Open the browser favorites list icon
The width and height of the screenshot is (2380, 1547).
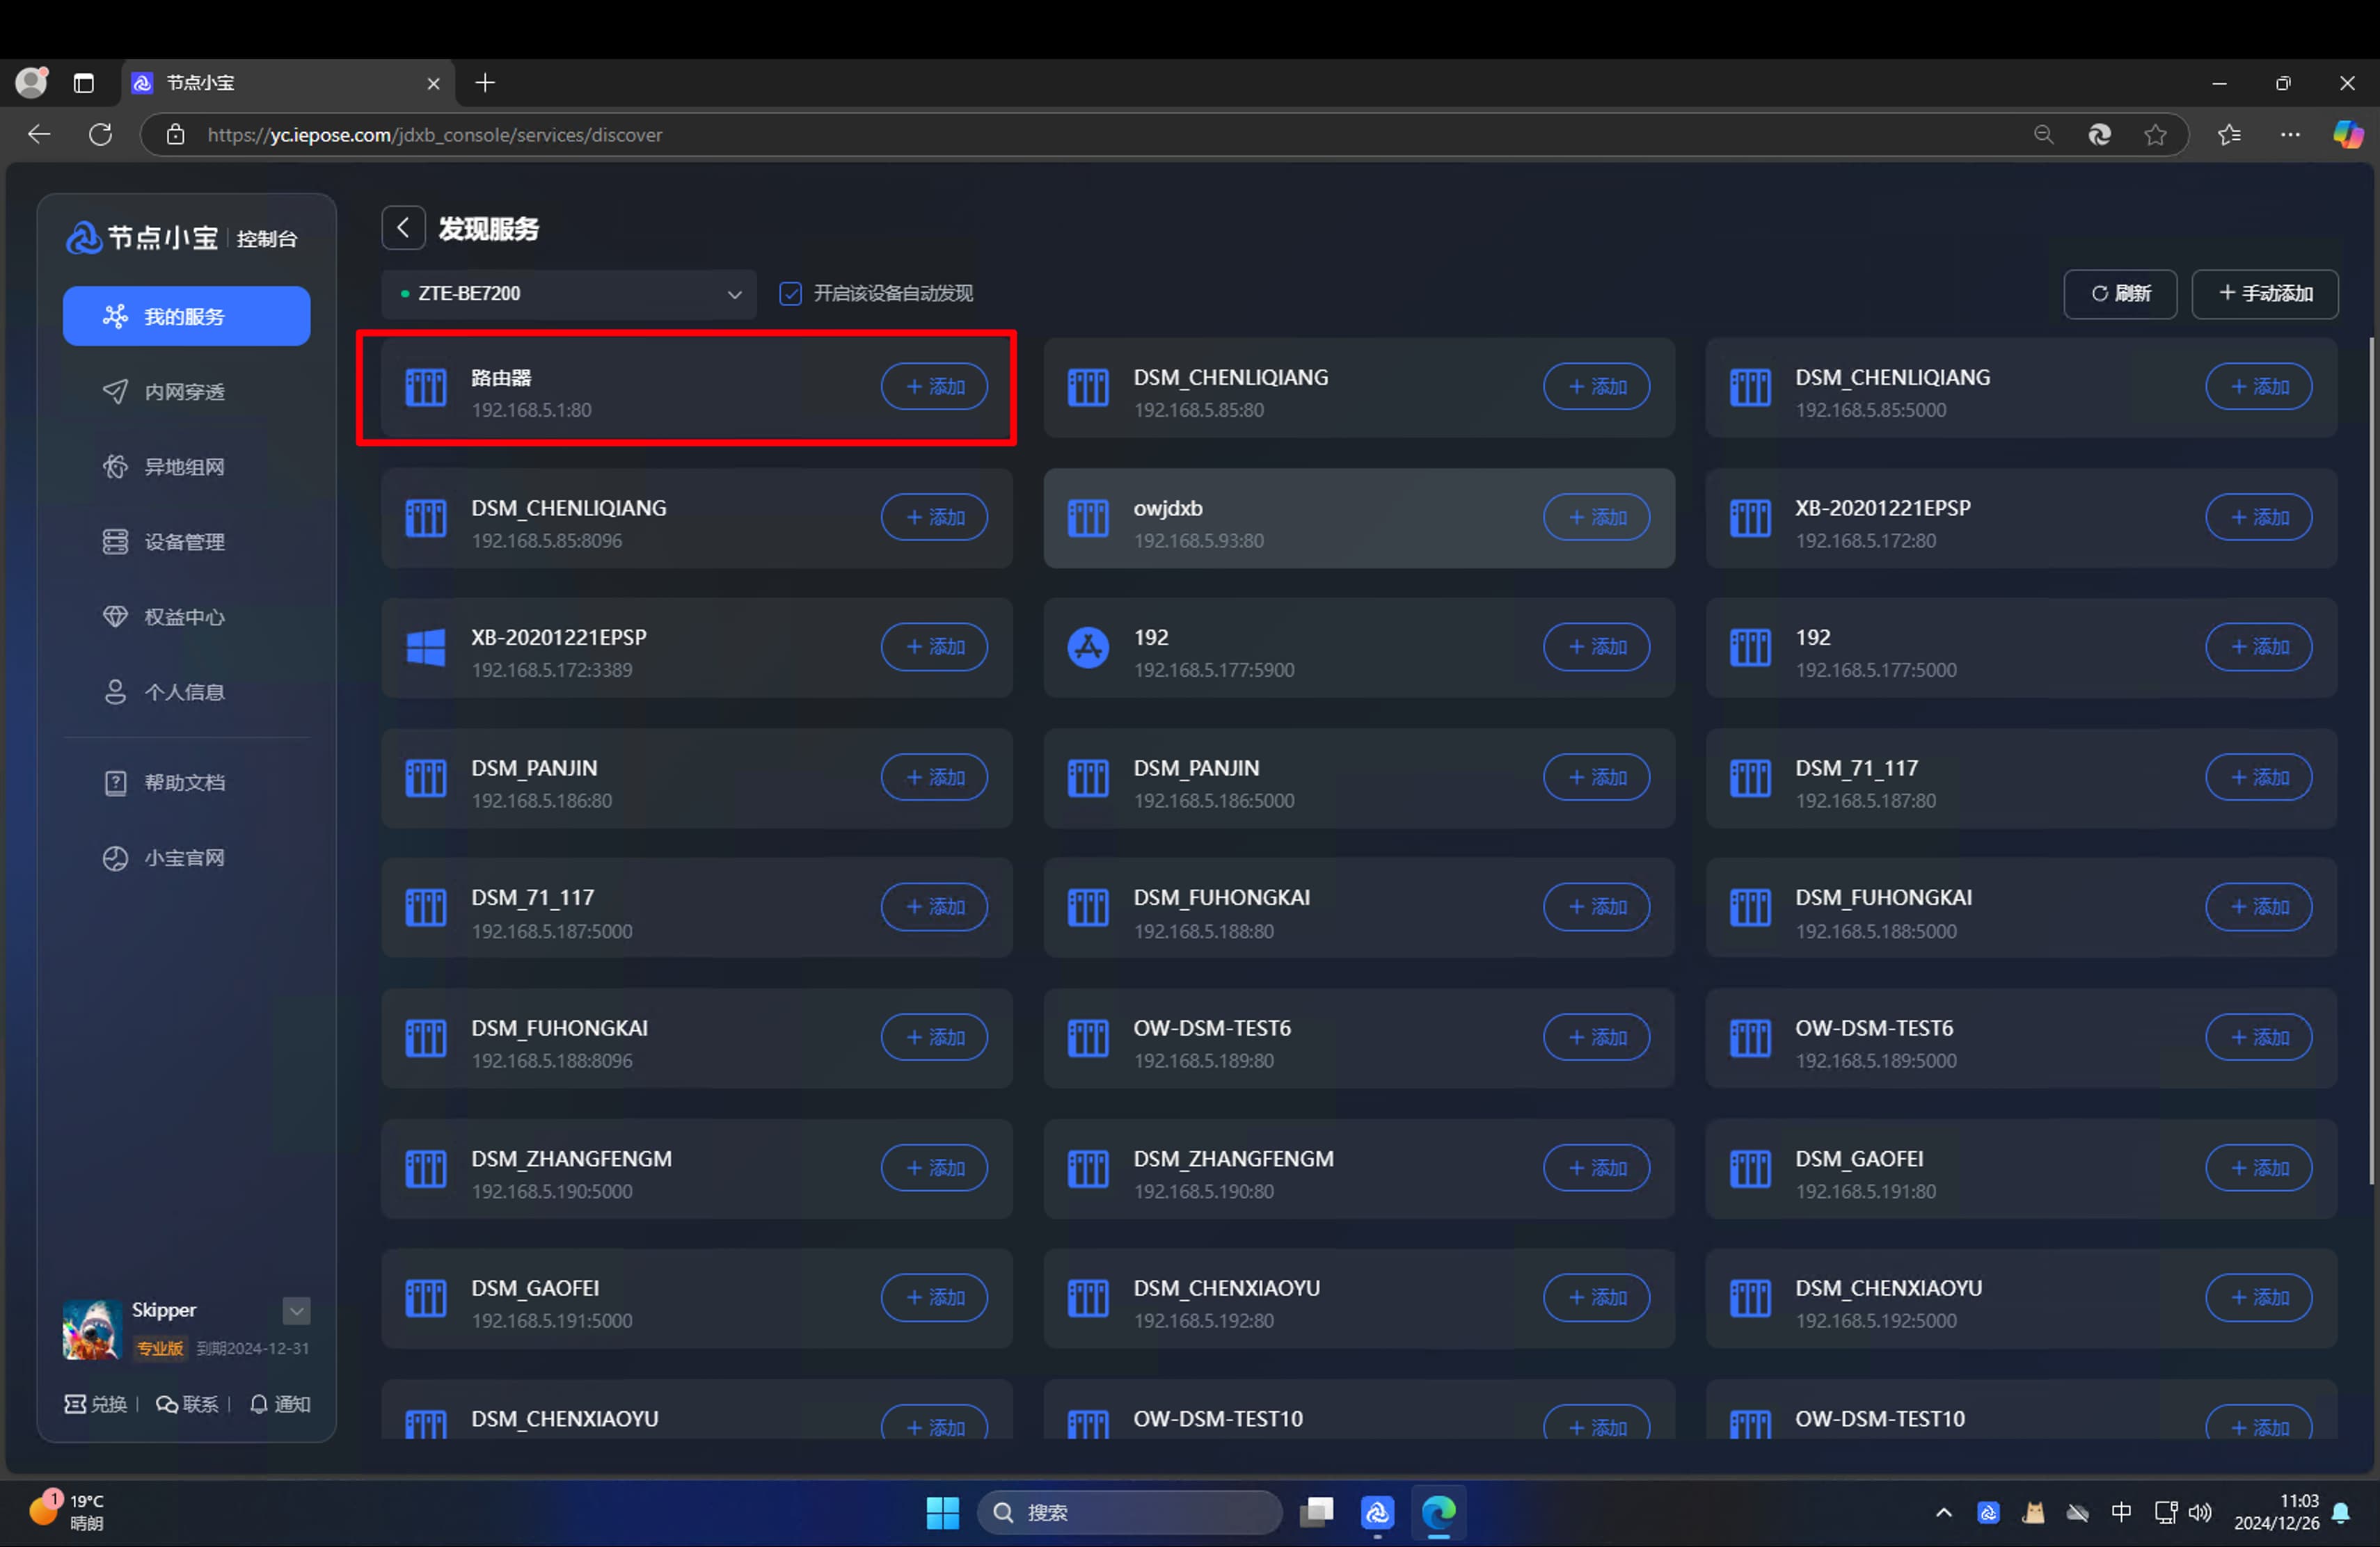2229,135
